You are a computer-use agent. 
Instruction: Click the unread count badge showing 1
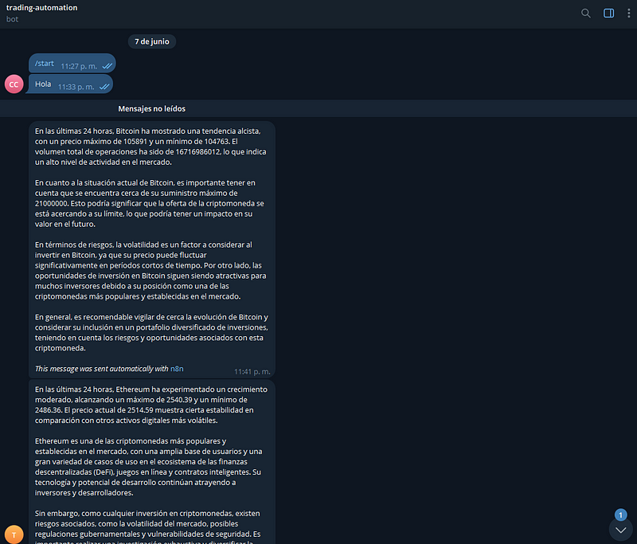620,515
